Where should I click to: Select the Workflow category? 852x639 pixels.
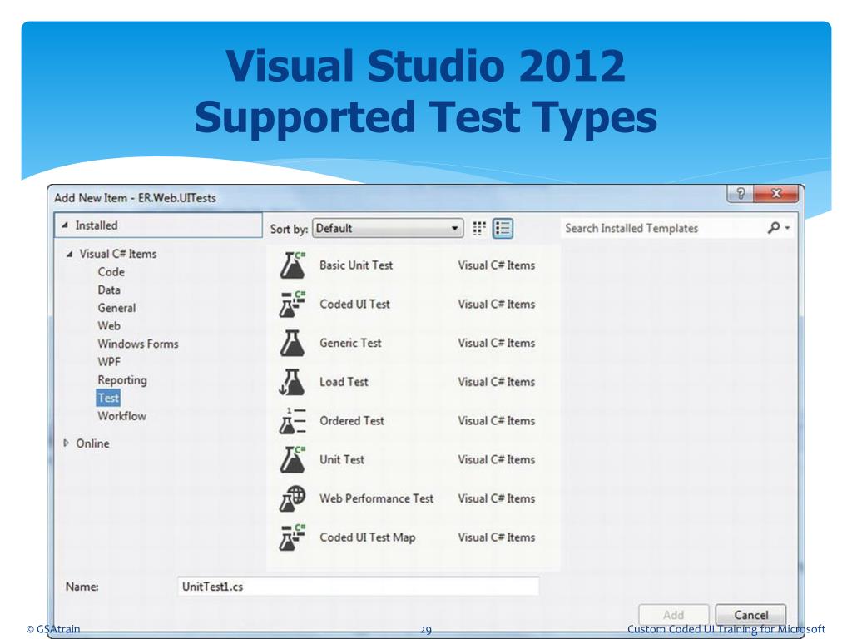pyautogui.click(x=121, y=416)
